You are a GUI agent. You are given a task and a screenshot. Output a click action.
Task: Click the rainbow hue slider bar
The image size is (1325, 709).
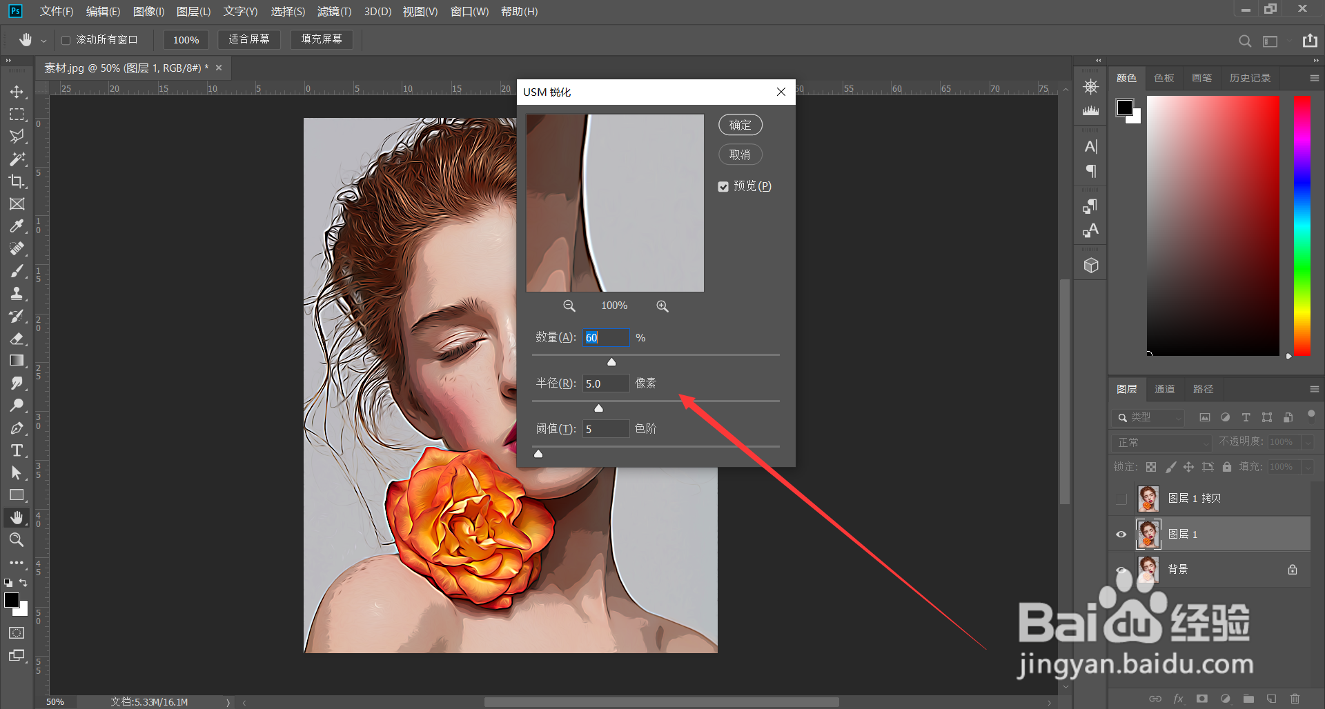point(1302,226)
